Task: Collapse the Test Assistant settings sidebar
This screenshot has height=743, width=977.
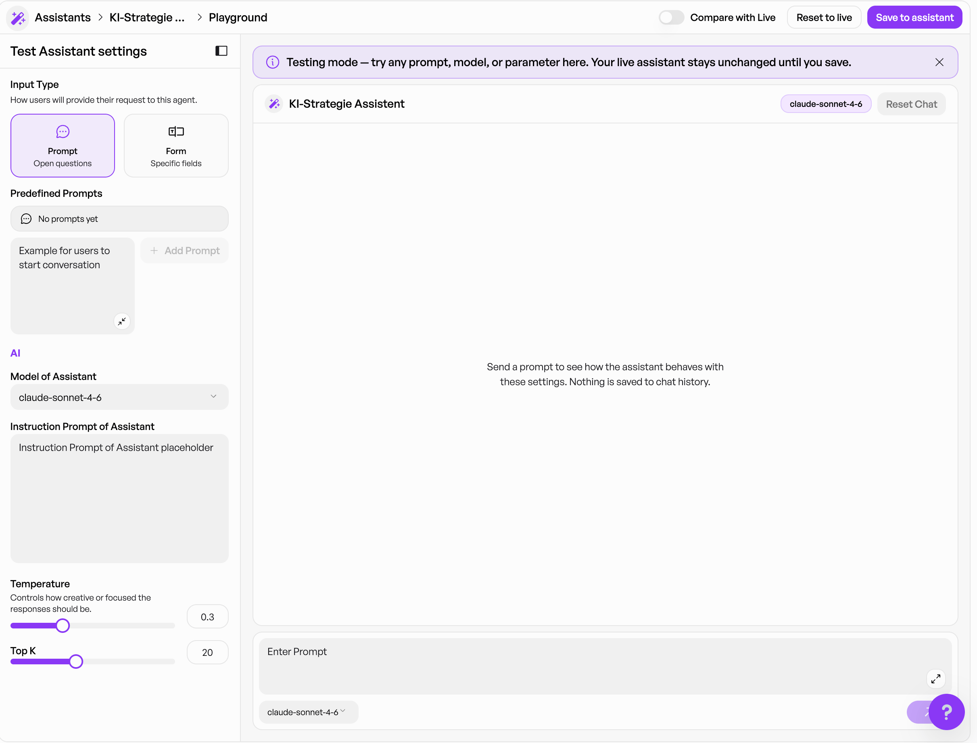Action: (x=221, y=51)
